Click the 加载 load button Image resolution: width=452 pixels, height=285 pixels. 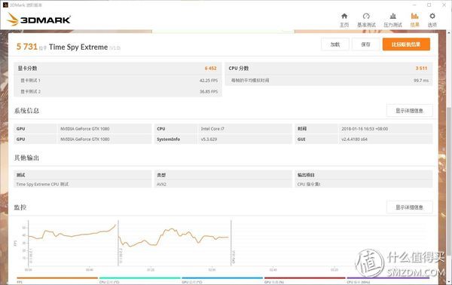pos(335,44)
